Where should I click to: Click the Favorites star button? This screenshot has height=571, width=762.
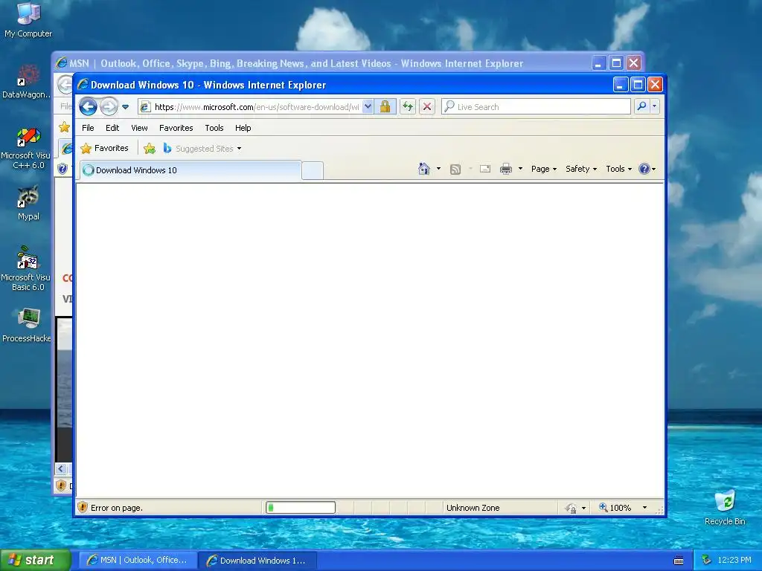(x=104, y=148)
